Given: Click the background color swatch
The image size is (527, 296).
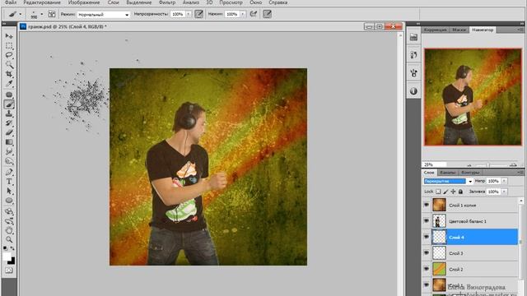Looking at the screenshot, I should [x=12, y=261].
